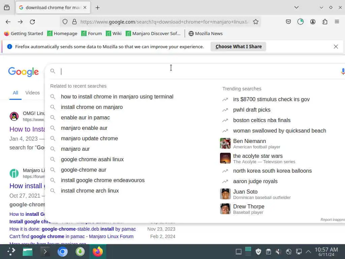345x259 pixels.
Task: Start voice search with microphone icon
Action: (343, 71)
